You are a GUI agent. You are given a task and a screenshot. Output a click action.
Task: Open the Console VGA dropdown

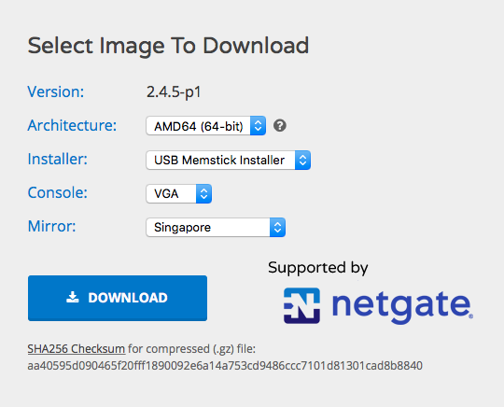click(x=178, y=193)
